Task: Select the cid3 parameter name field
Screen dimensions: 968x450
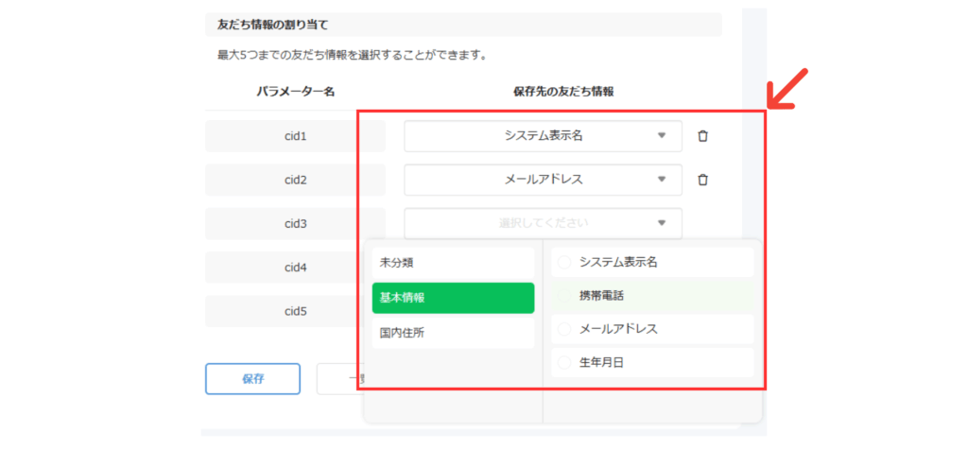Action: pyautogui.click(x=295, y=223)
